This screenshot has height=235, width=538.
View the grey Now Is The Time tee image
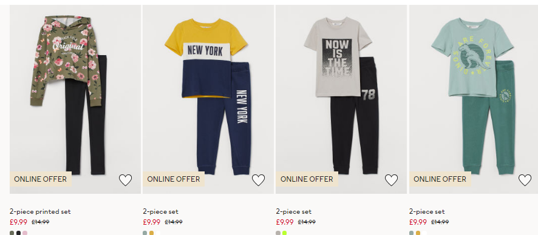pyautogui.click(x=341, y=99)
